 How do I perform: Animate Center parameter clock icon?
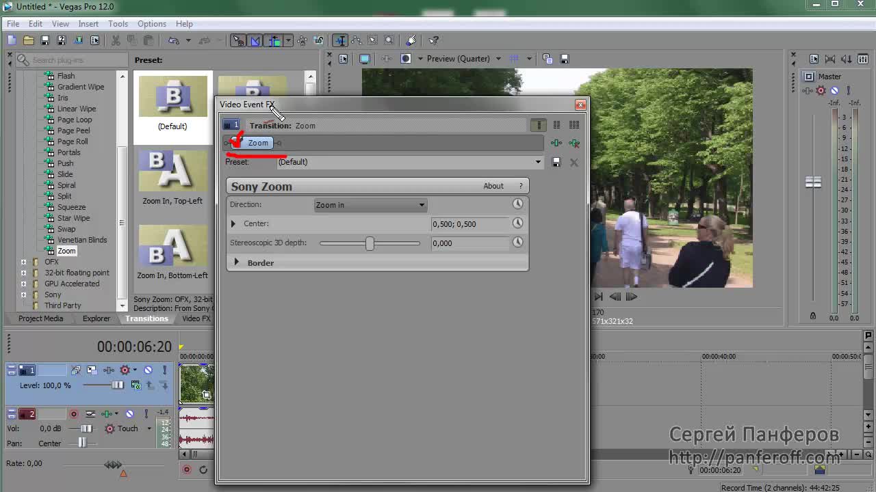(518, 223)
